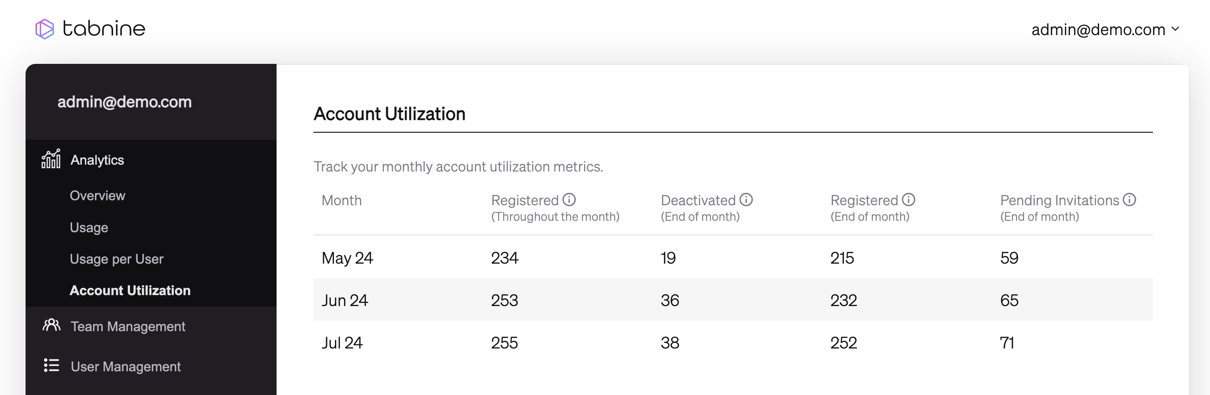Click the Month column header
Screen dimensions: 1210x395
pyautogui.click(x=341, y=201)
